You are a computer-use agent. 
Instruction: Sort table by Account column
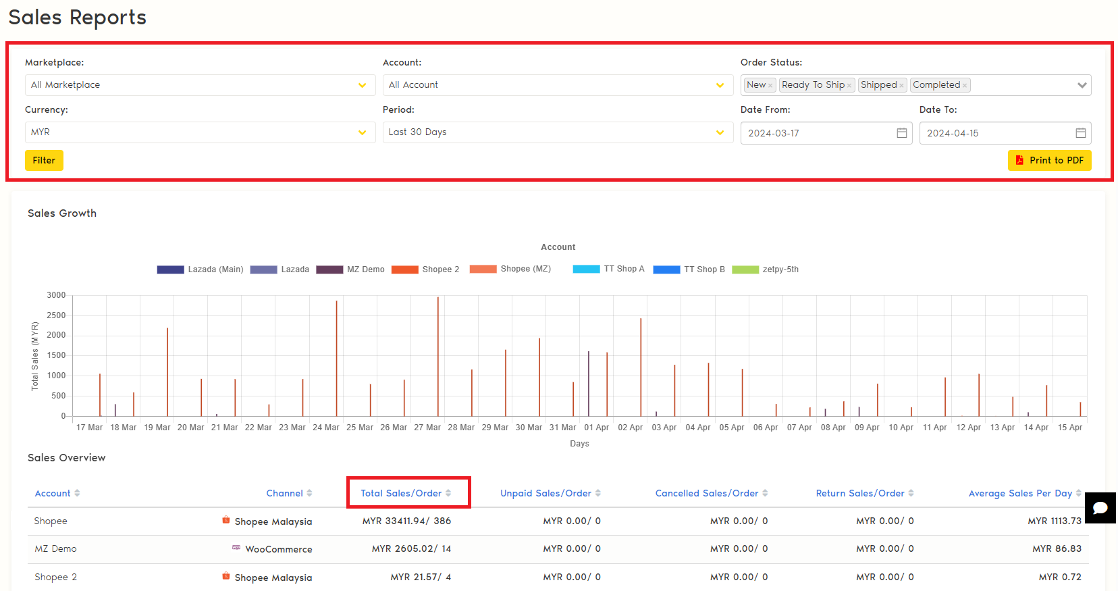57,493
